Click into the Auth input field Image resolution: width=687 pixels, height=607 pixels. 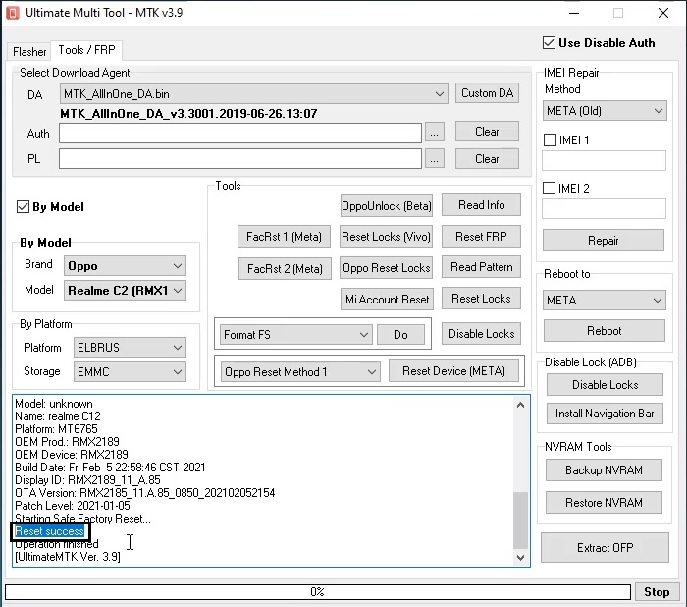coord(240,133)
